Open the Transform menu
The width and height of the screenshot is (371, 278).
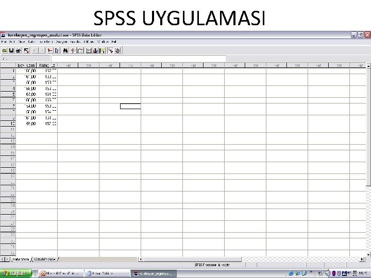46,42
